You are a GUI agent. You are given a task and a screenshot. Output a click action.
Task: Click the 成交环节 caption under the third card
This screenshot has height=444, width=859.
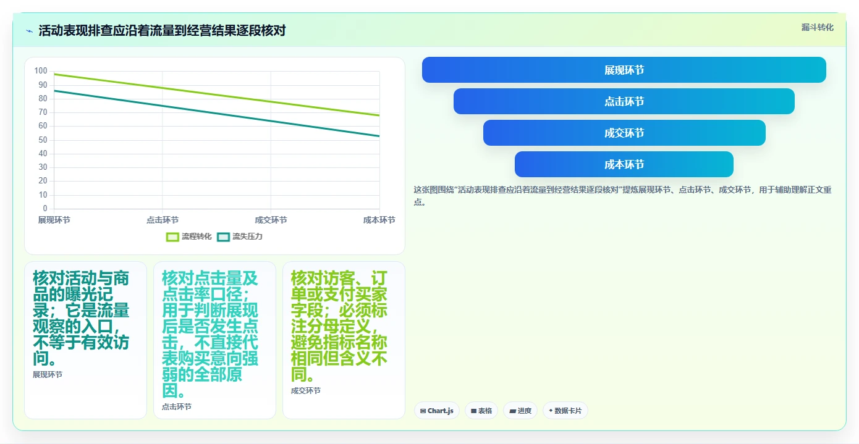click(306, 391)
